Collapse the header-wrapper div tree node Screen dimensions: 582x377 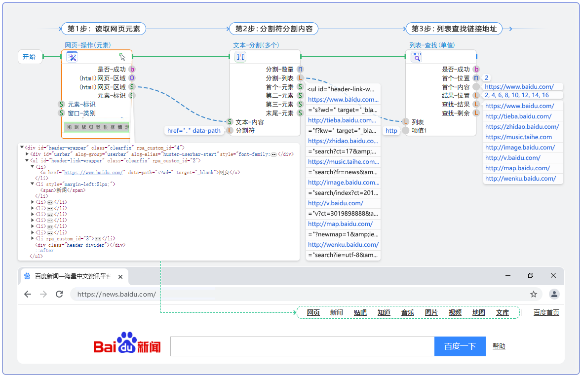tap(22, 147)
